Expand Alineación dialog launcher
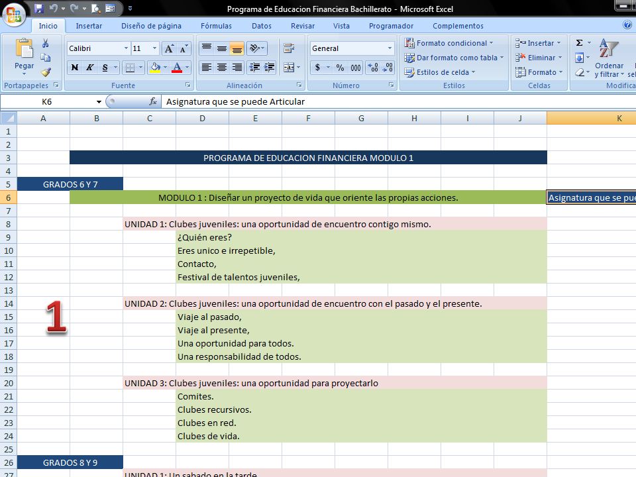The height and width of the screenshot is (477, 636). pyautogui.click(x=299, y=85)
